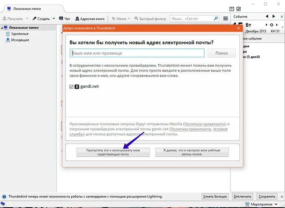Click the Исходящие folder icon

[8, 40]
